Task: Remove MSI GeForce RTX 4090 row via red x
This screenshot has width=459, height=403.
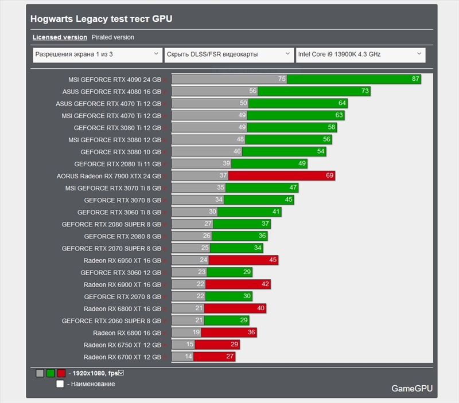Action: 165,80
